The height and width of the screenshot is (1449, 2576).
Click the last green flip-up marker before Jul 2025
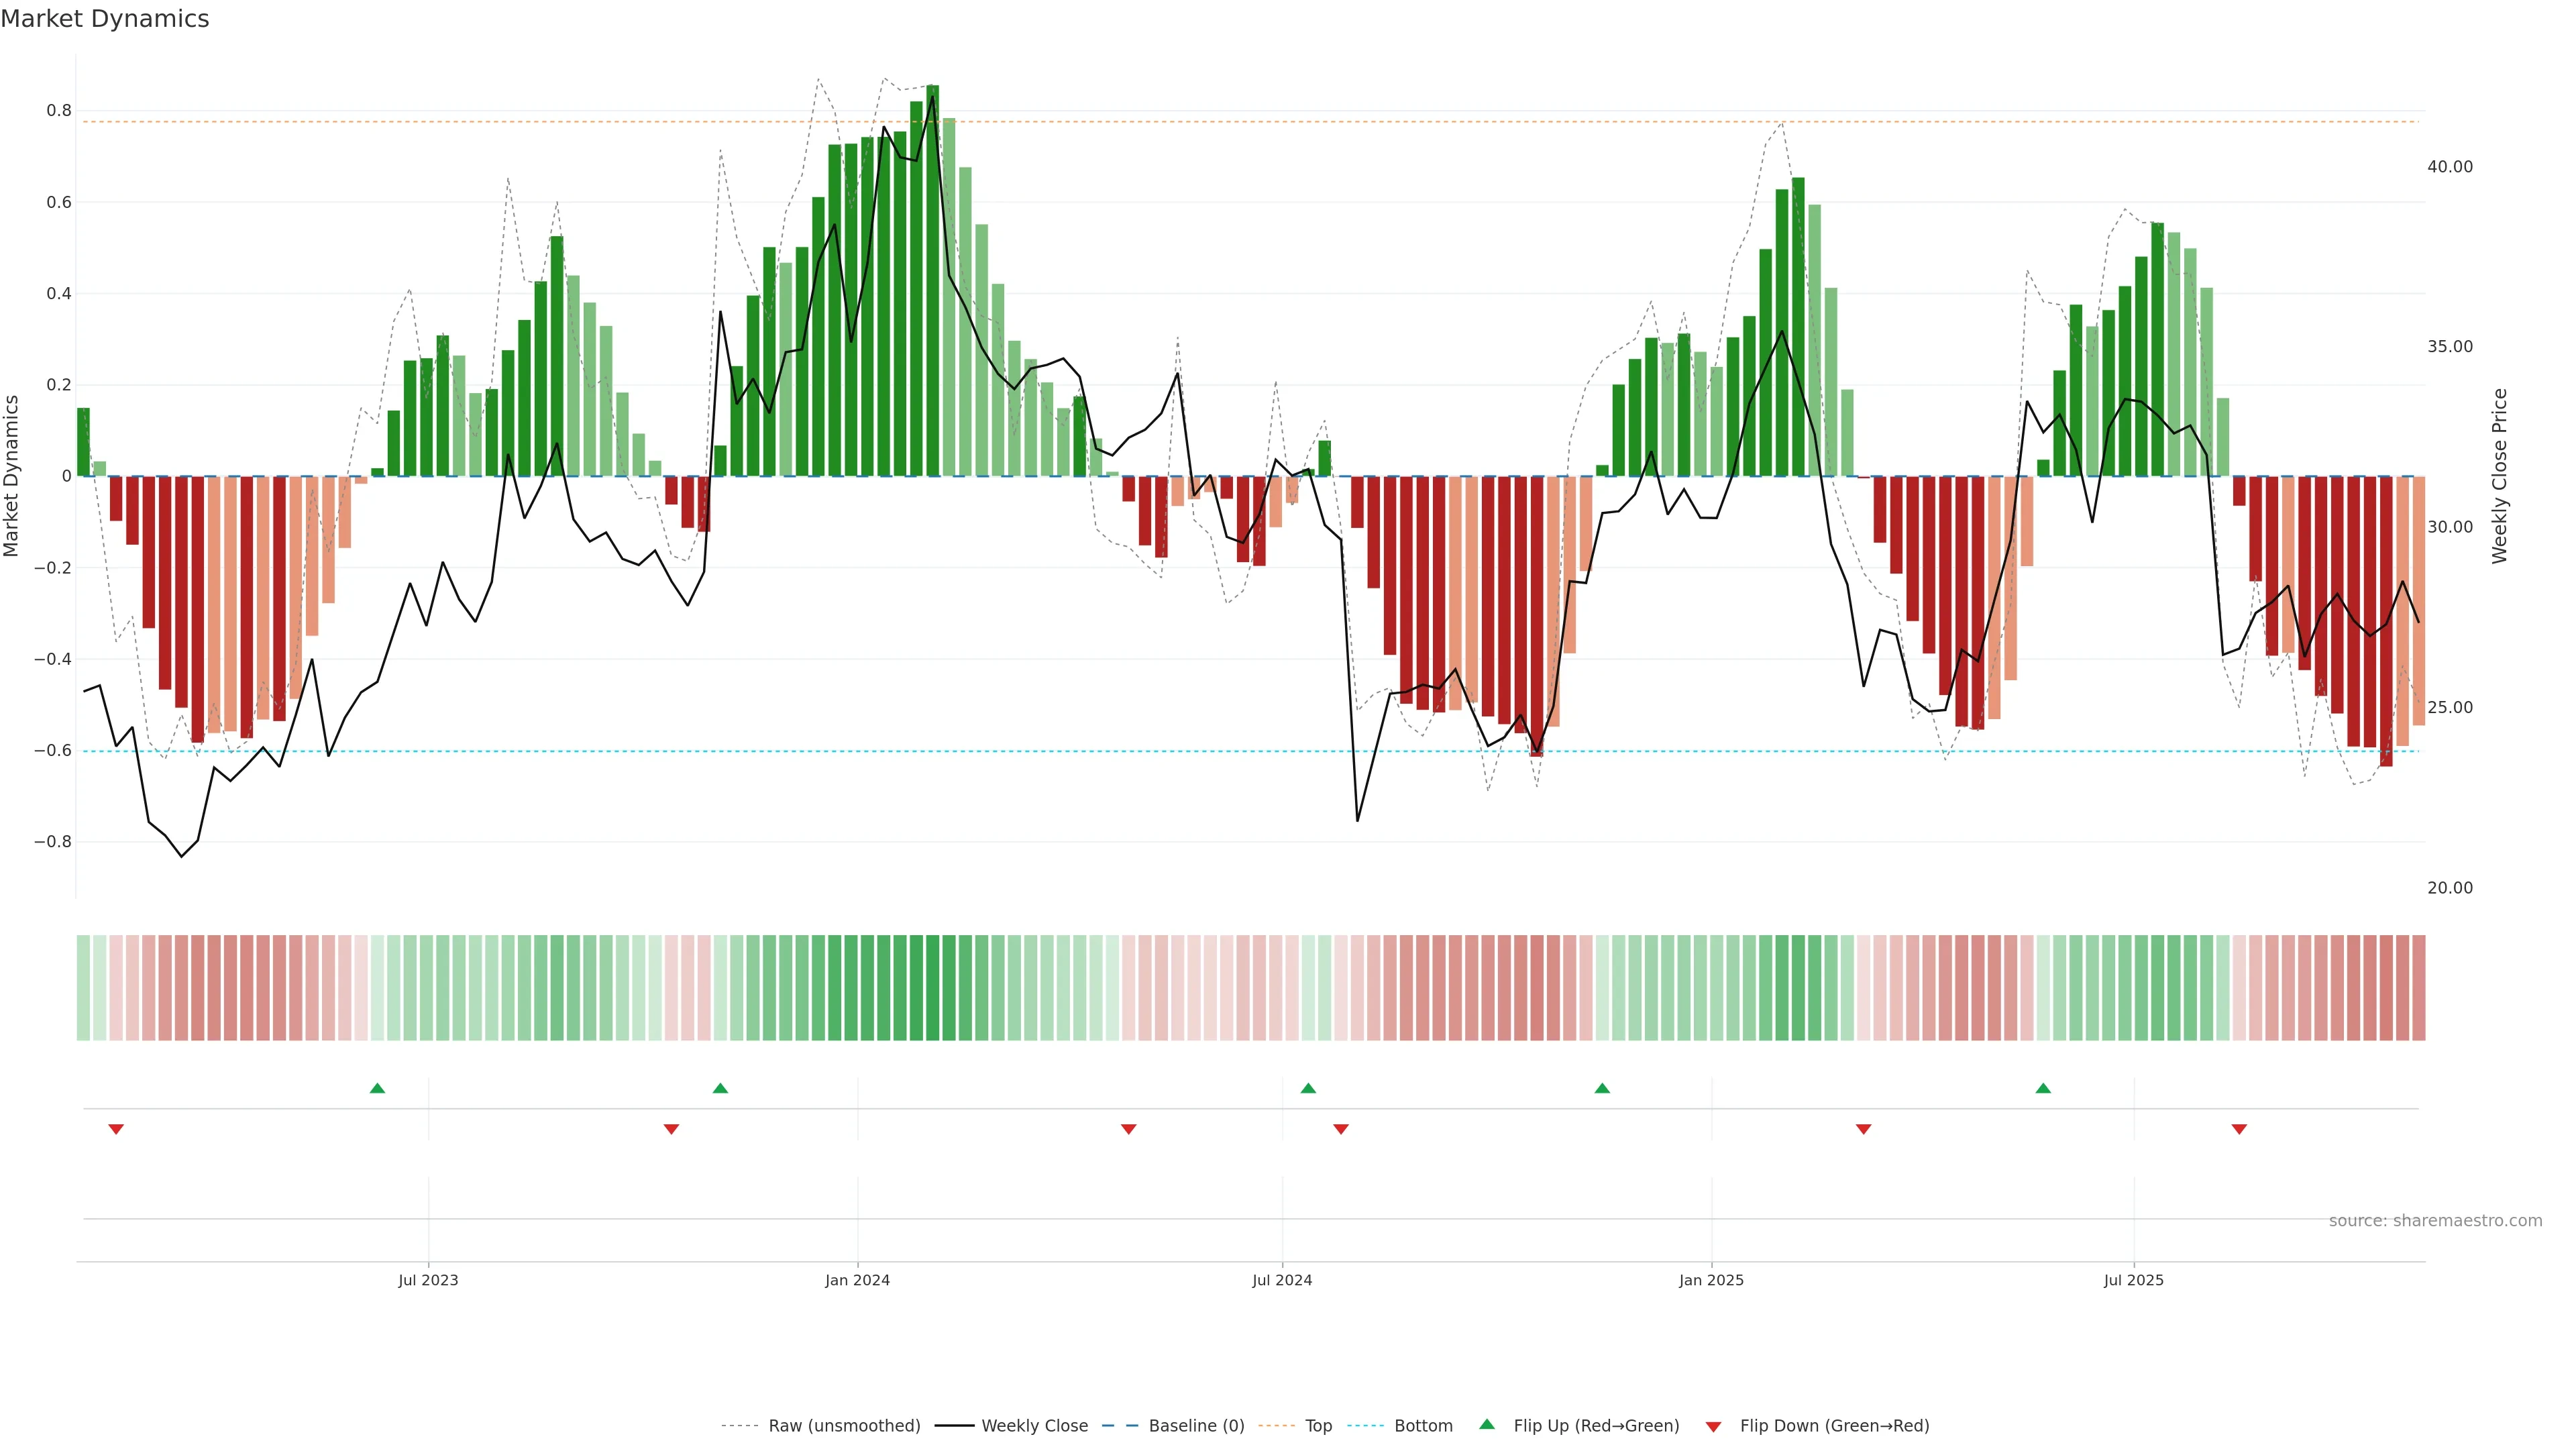click(x=2043, y=1088)
